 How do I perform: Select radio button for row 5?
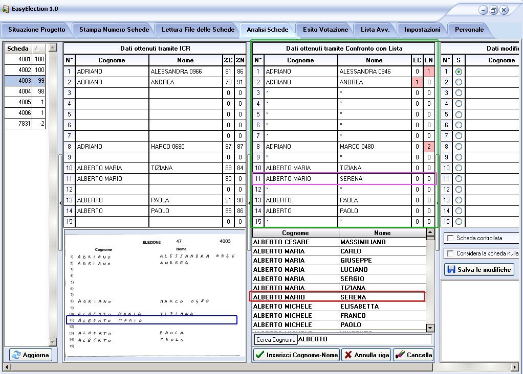459,114
